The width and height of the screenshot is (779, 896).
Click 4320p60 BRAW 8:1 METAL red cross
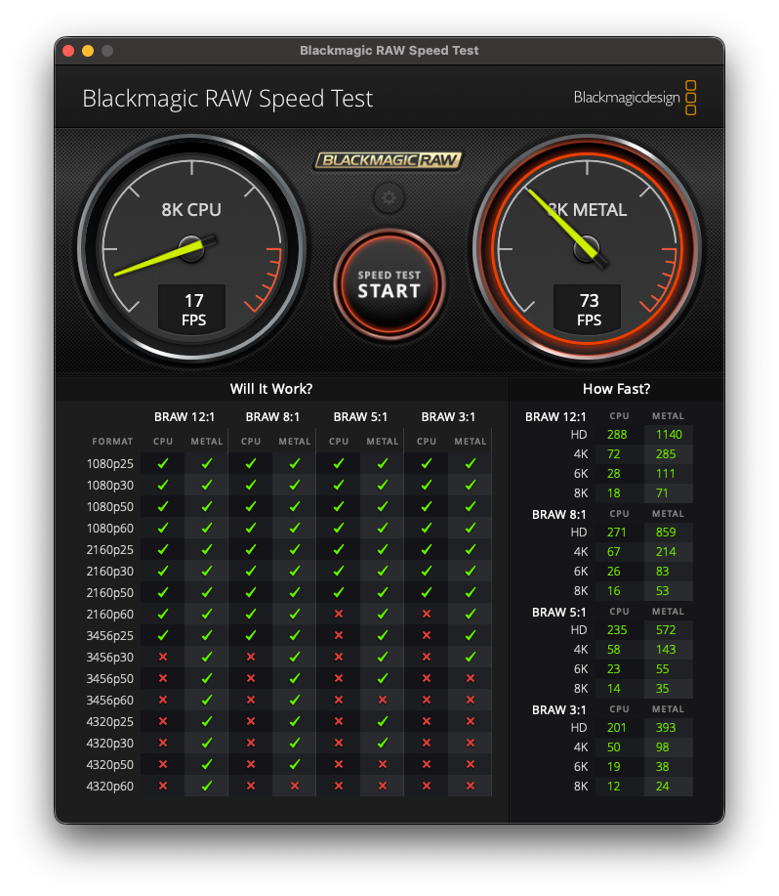tap(295, 786)
